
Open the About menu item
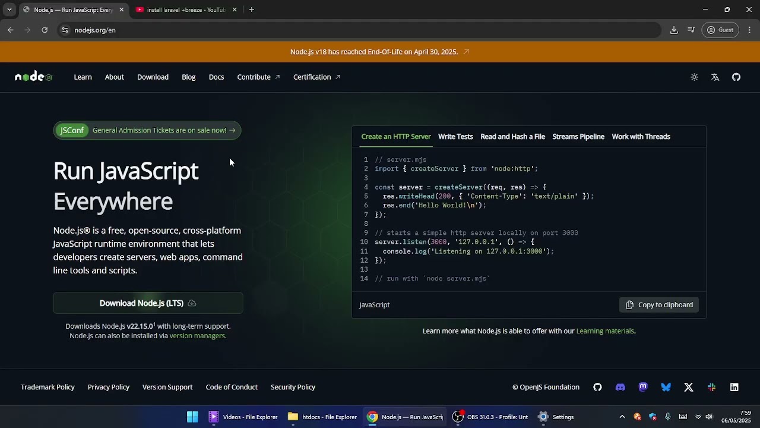pos(115,77)
